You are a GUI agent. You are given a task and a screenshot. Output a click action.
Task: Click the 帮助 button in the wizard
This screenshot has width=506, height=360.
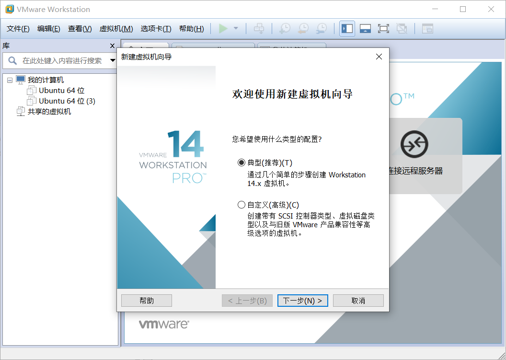tap(147, 301)
